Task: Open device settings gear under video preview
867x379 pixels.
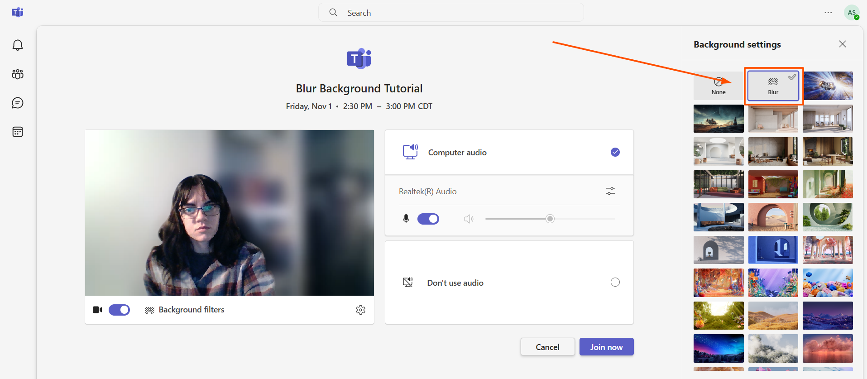Action: pyautogui.click(x=360, y=310)
